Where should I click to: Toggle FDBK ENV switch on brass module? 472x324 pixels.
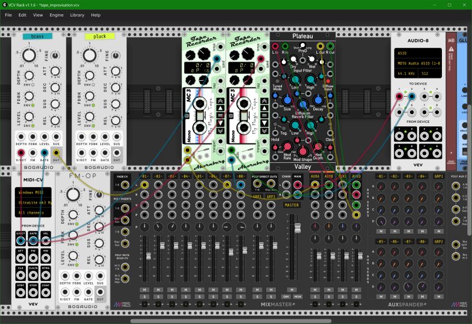pos(33,105)
